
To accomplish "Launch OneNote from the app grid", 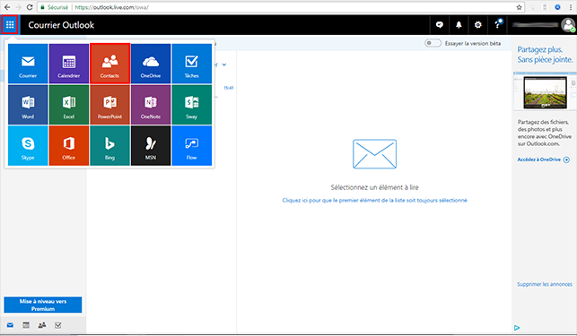I will coord(151,105).
